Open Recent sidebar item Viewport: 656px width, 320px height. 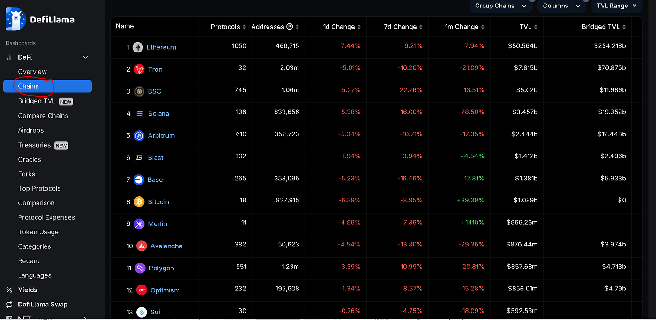(29, 261)
